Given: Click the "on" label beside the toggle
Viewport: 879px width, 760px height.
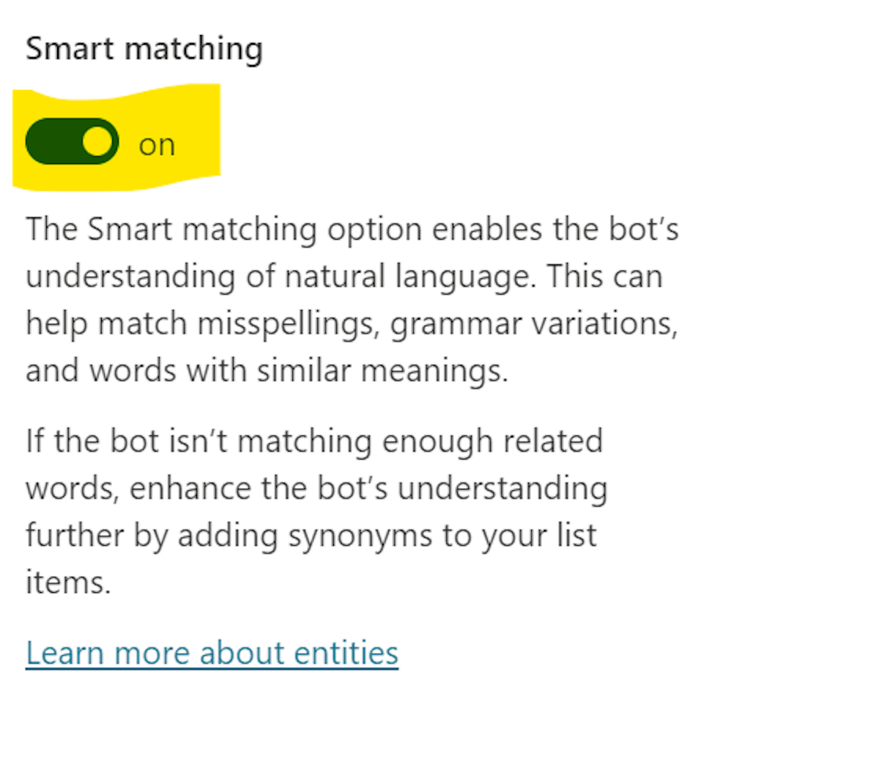Looking at the screenshot, I should (x=157, y=144).
